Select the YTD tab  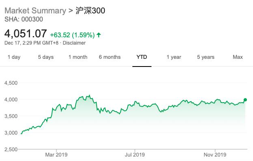[x=142, y=57]
